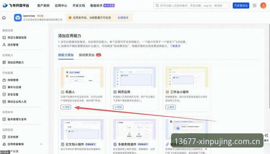The height and width of the screenshot is (154, 270).
Task: Click the 权限管理 lock icon
Action: (x=4, y=80)
